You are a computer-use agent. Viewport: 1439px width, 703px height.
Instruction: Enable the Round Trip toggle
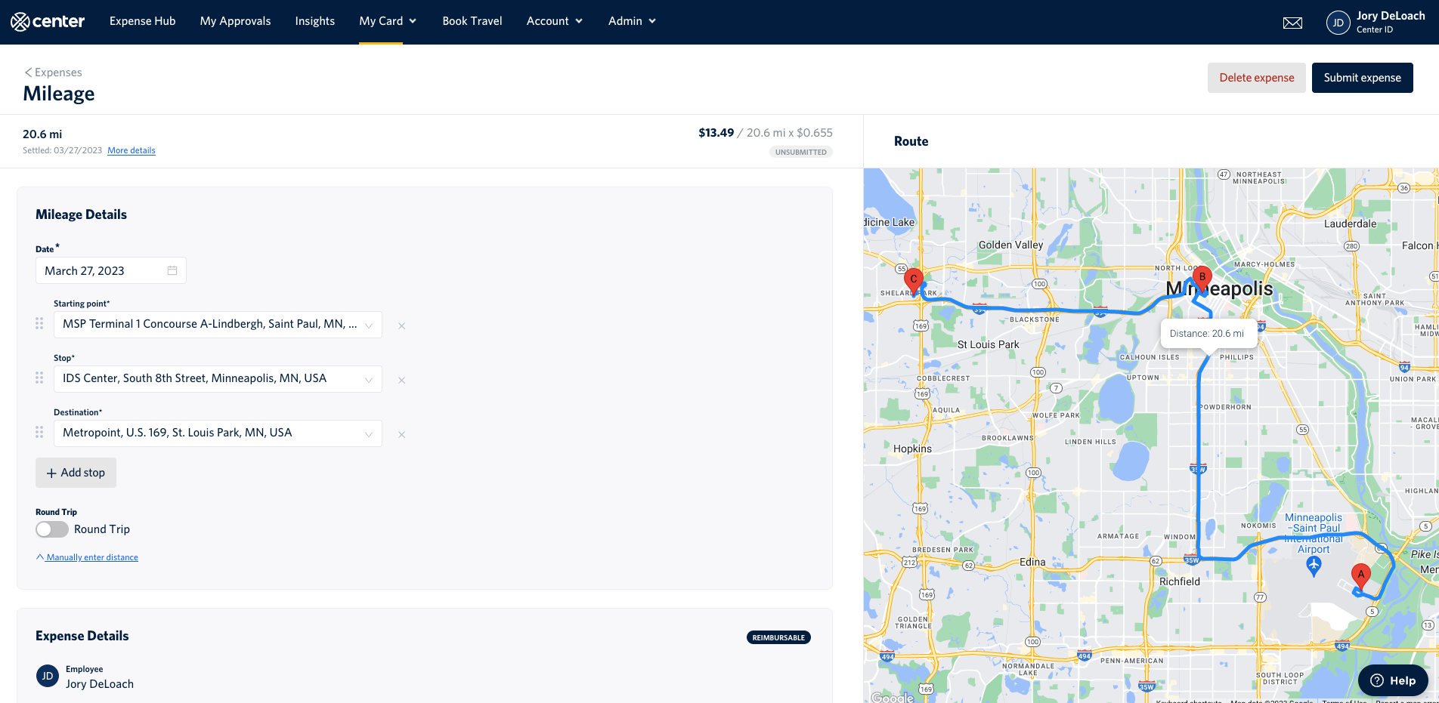(x=52, y=529)
